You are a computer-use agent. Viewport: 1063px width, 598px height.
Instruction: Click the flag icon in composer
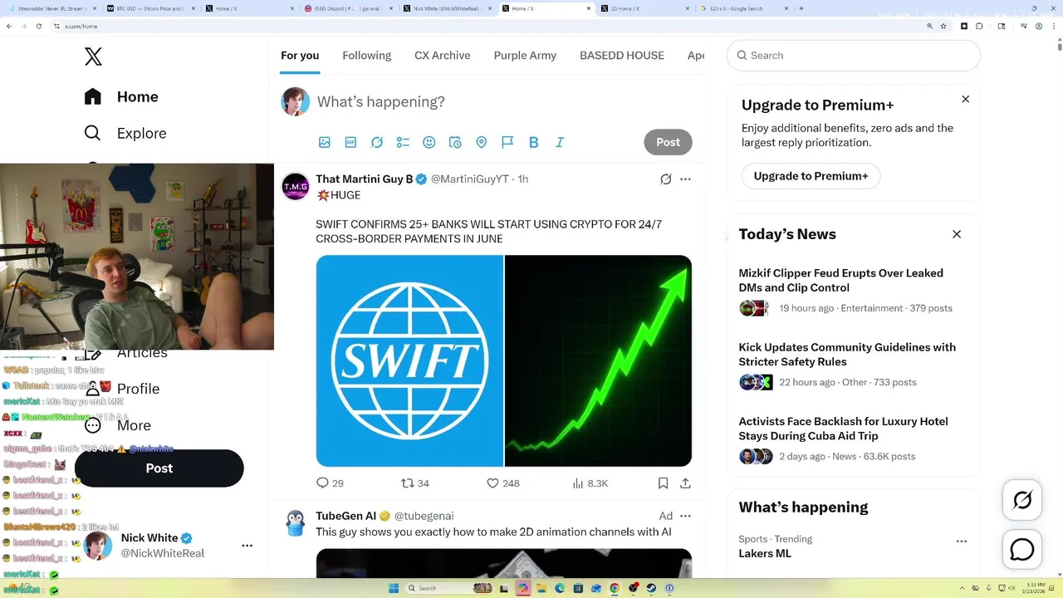click(x=507, y=142)
